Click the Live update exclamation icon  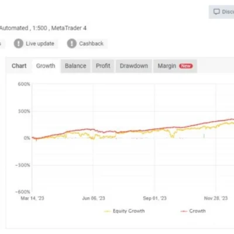coord(19,43)
